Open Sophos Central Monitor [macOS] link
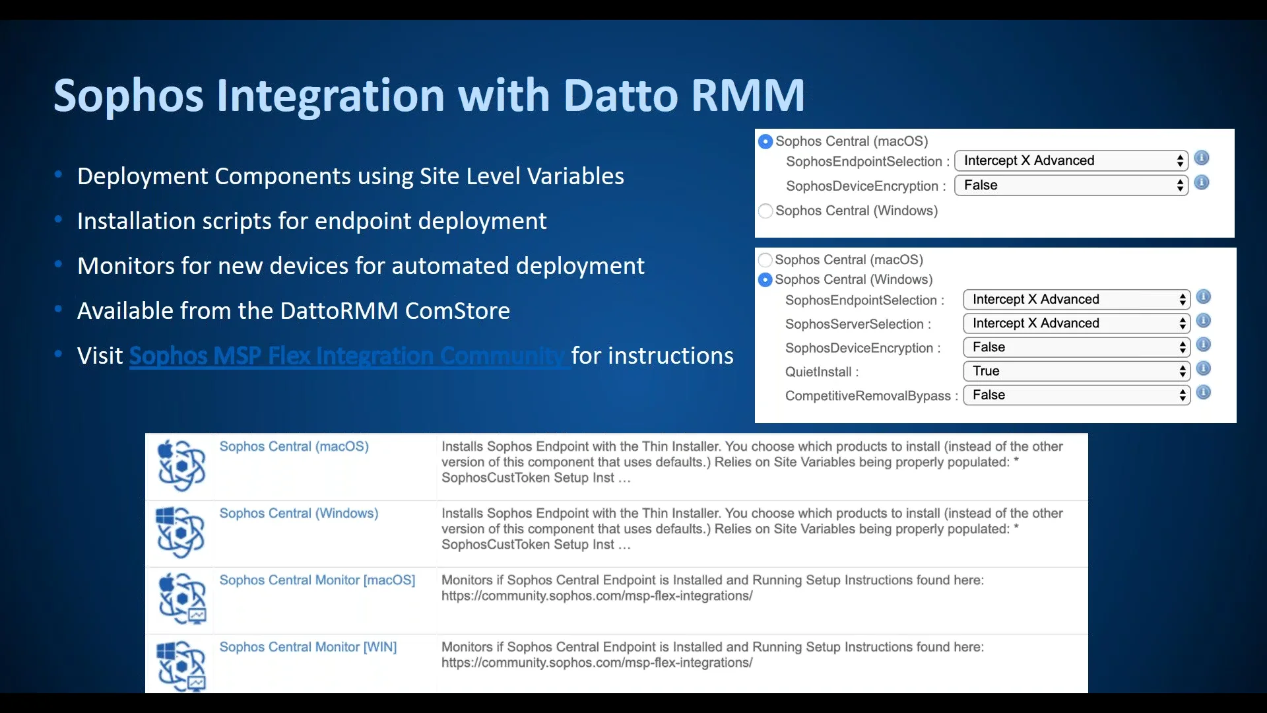The image size is (1267, 713). coord(317,580)
